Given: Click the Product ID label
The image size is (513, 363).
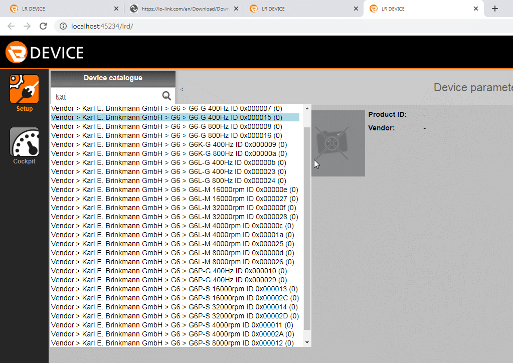Looking at the screenshot, I should coord(387,114).
